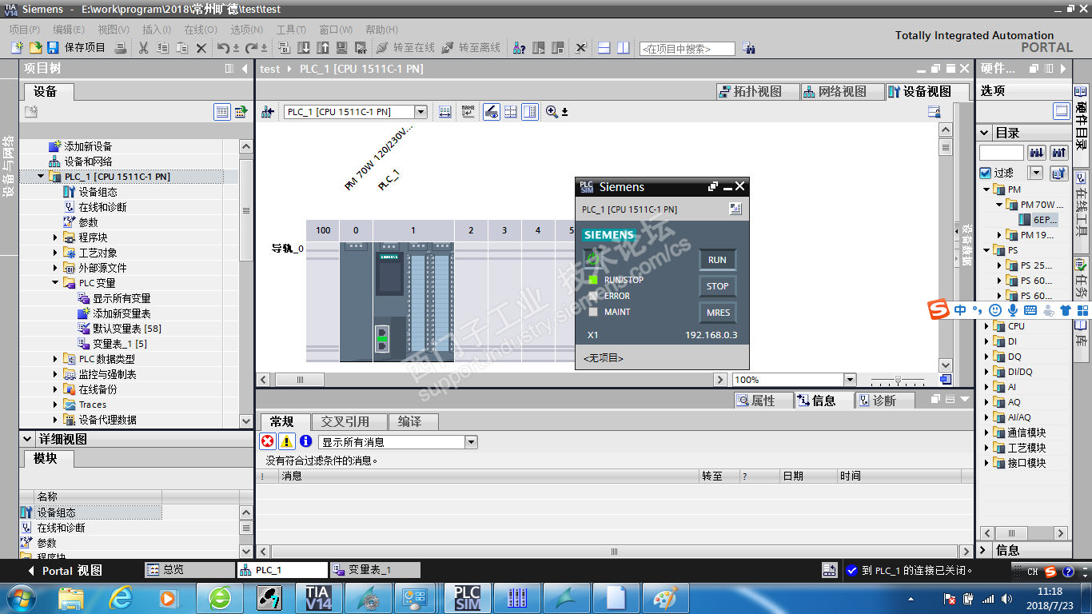Split the editor space vertically

click(x=623, y=48)
